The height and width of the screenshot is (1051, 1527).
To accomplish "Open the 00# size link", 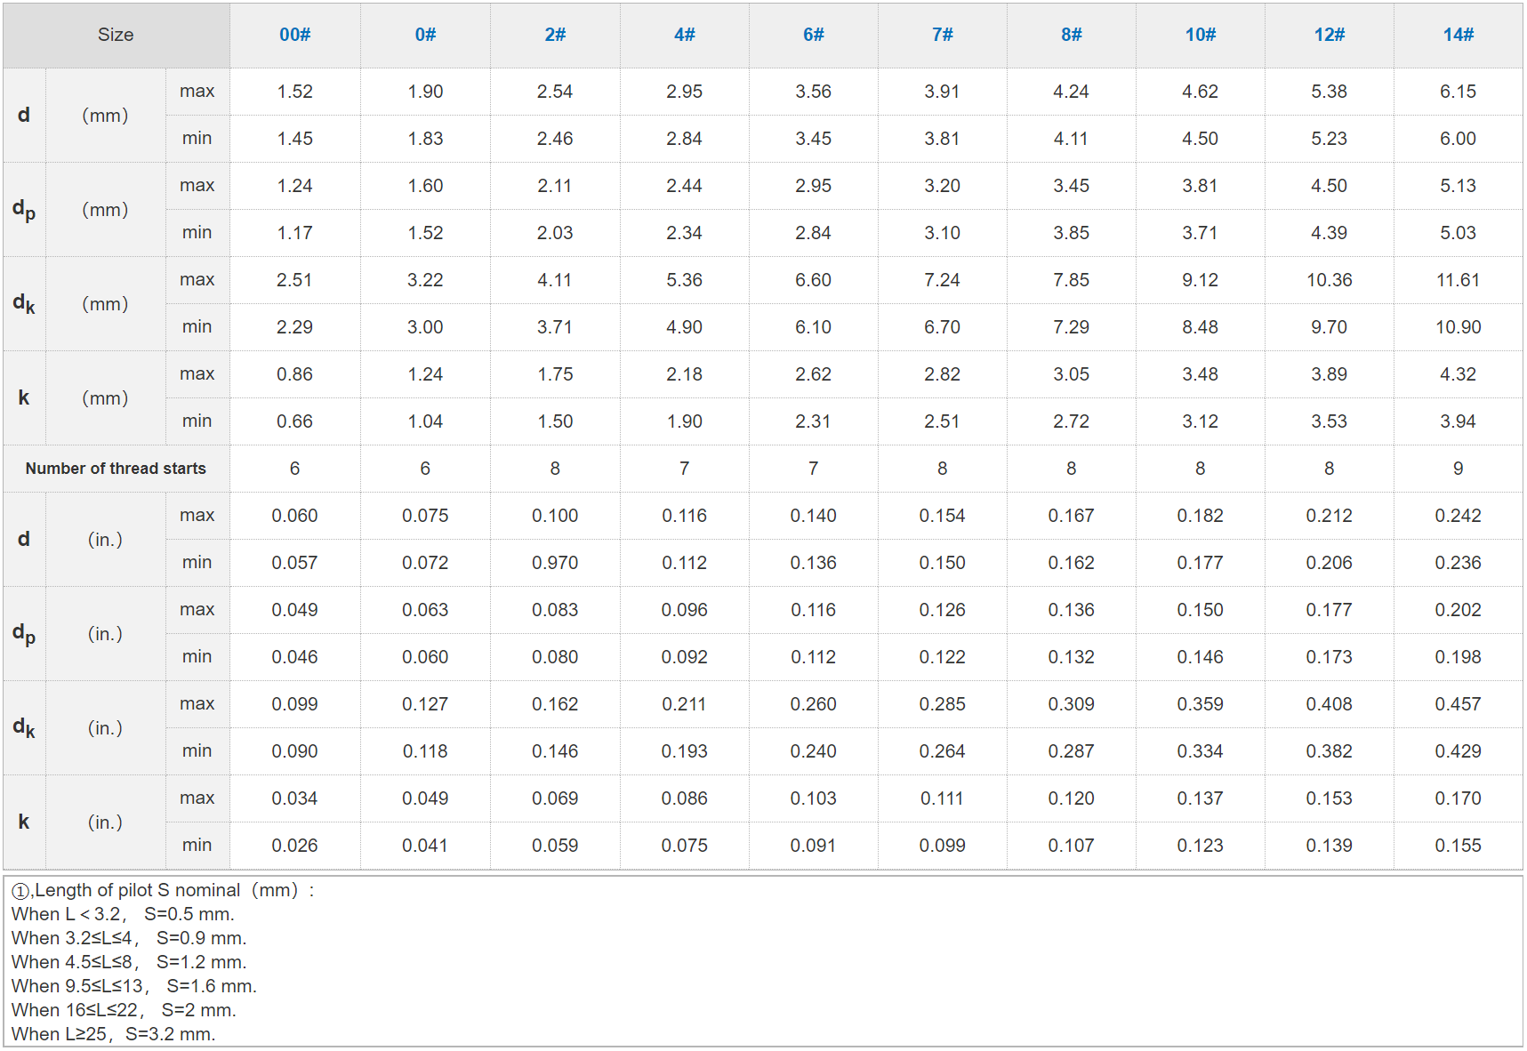I will click(294, 35).
